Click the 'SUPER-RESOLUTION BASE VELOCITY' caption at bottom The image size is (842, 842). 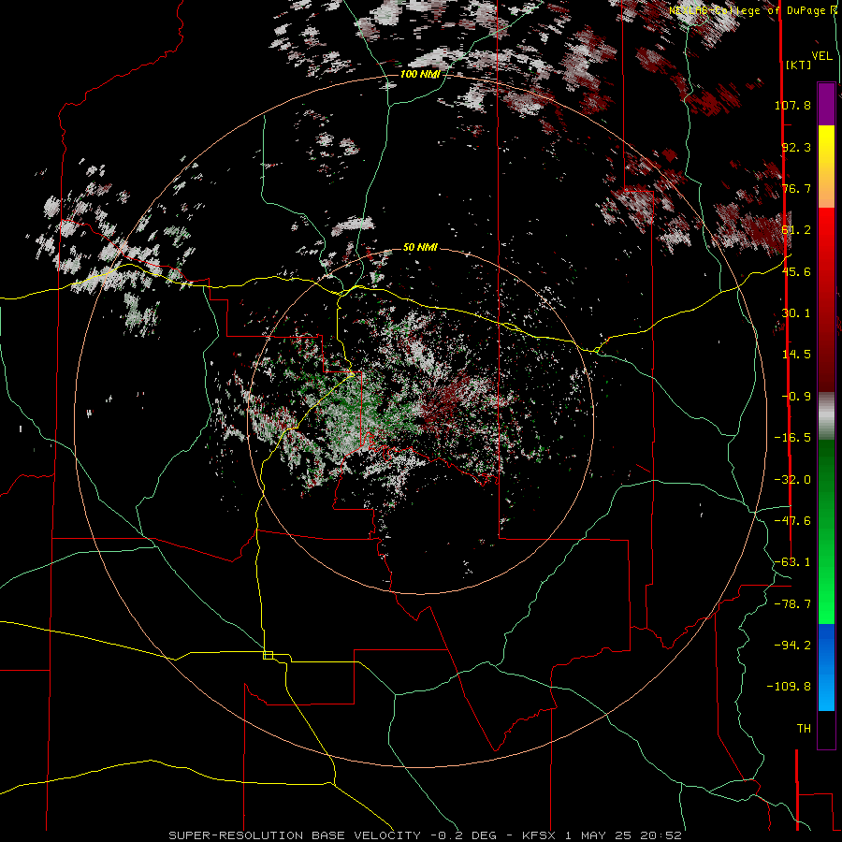click(x=295, y=835)
